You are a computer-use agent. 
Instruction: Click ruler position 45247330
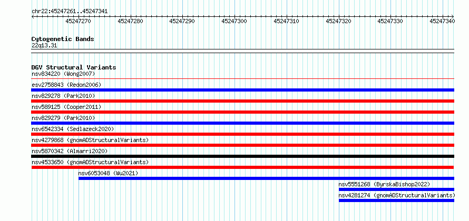(x=390, y=21)
